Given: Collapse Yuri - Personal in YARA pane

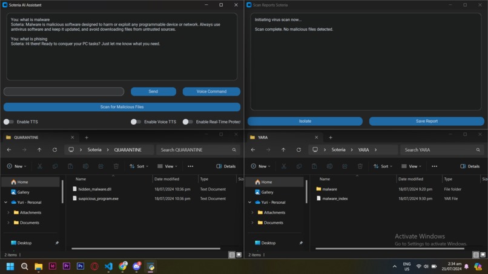Looking at the screenshot, I should 250,203.
